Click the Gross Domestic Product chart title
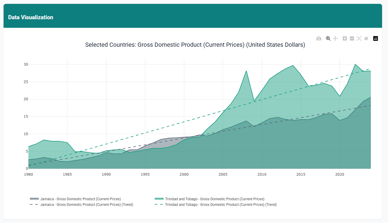This screenshot has width=388, height=223. tap(195, 45)
